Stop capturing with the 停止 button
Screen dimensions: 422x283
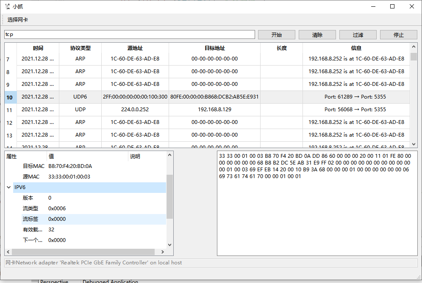[x=398, y=34]
